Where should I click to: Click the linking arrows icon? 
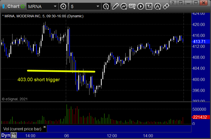(166, 6)
